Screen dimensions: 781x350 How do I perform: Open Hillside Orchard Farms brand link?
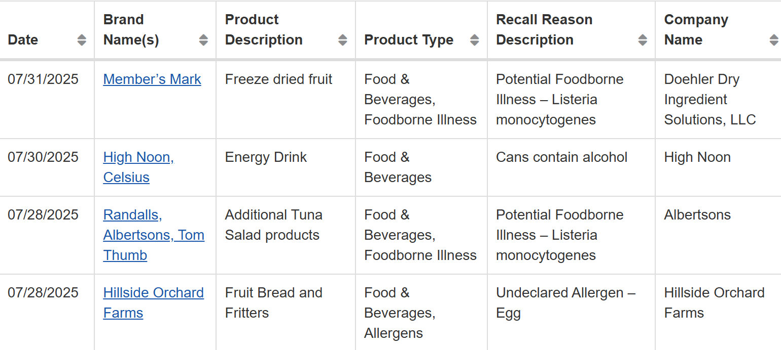pos(154,303)
